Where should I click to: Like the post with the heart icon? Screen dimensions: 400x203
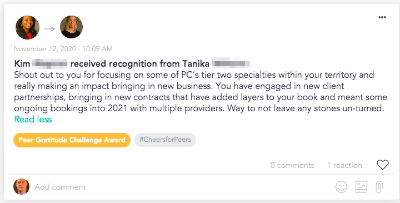click(383, 165)
